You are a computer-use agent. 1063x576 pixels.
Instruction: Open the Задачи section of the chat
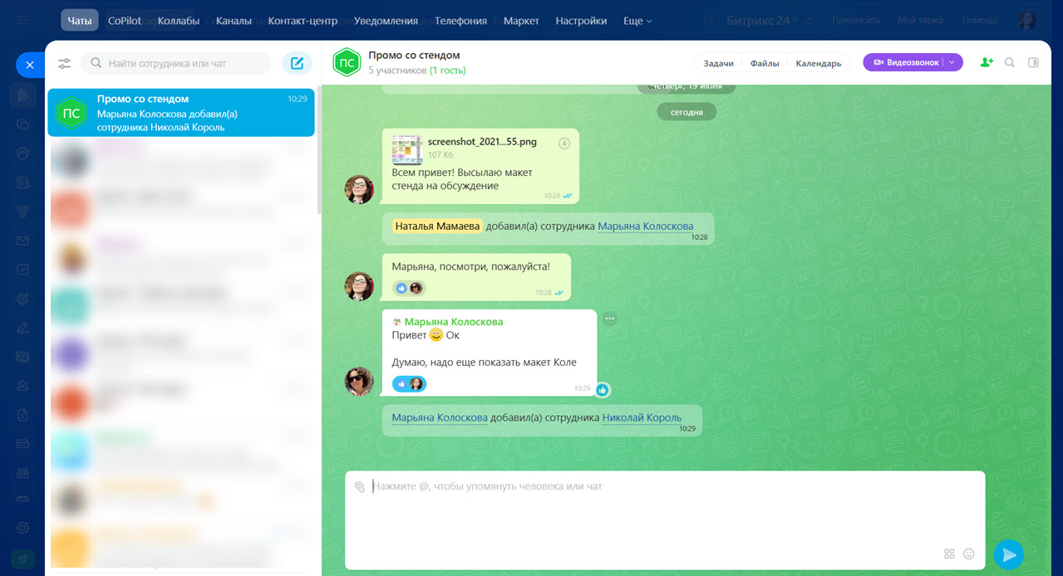point(719,63)
